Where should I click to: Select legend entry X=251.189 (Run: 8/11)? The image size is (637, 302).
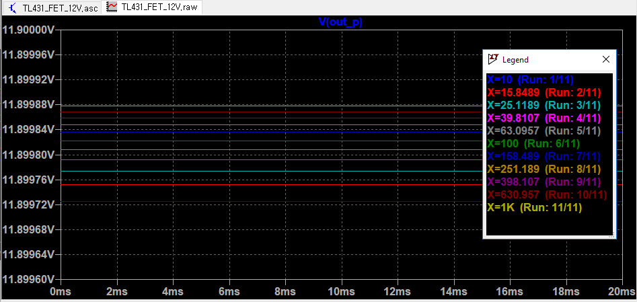(x=544, y=169)
